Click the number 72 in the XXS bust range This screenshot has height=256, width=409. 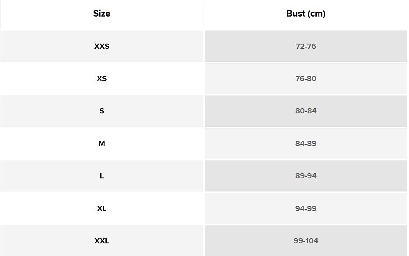tap(300, 46)
